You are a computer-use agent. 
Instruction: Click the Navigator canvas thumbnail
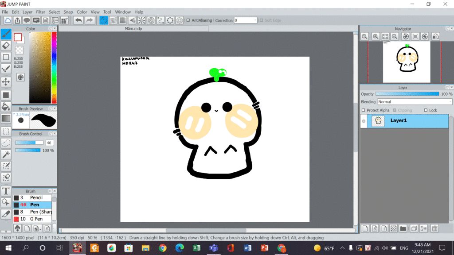point(407,62)
